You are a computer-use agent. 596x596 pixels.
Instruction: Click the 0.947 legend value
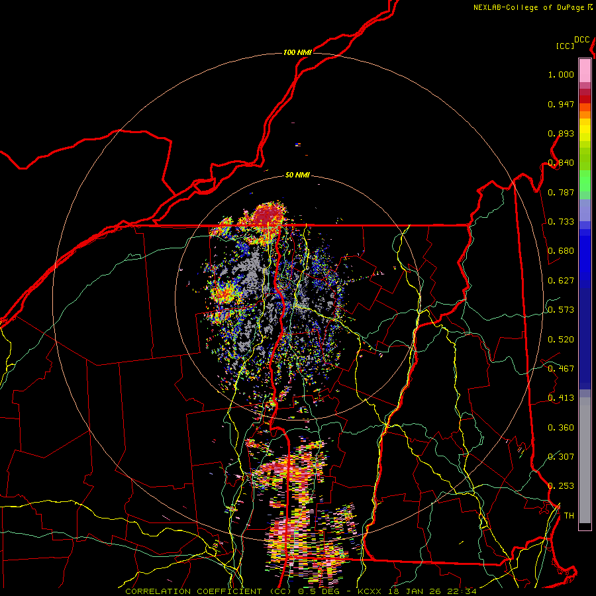tap(561, 104)
